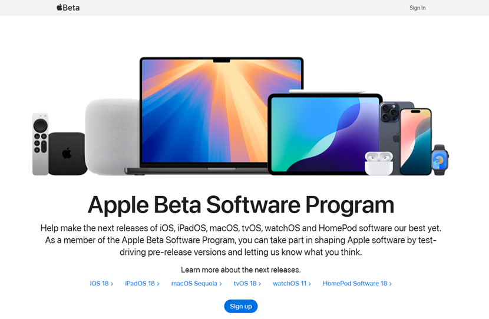Image resolution: width=489 pixels, height=319 pixels.
Task: Click the Siri Remote image
Action: click(x=40, y=144)
